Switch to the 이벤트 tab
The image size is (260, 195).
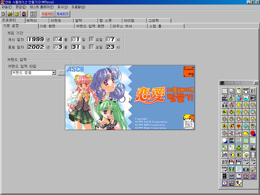61,21
